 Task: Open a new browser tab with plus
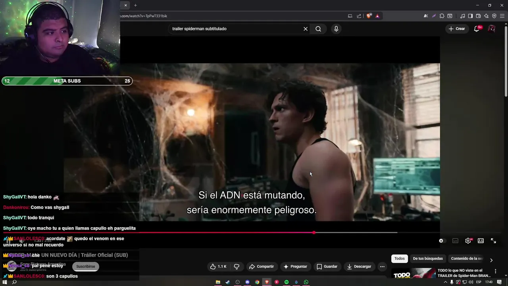(135, 5)
